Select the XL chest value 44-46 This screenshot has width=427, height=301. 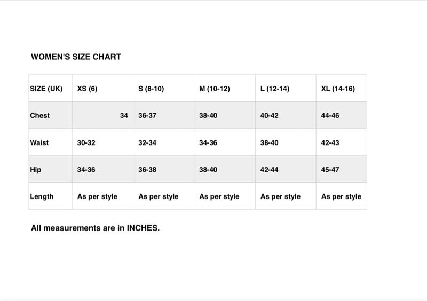click(x=330, y=115)
